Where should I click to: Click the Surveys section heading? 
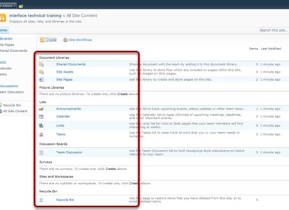coord(45,162)
